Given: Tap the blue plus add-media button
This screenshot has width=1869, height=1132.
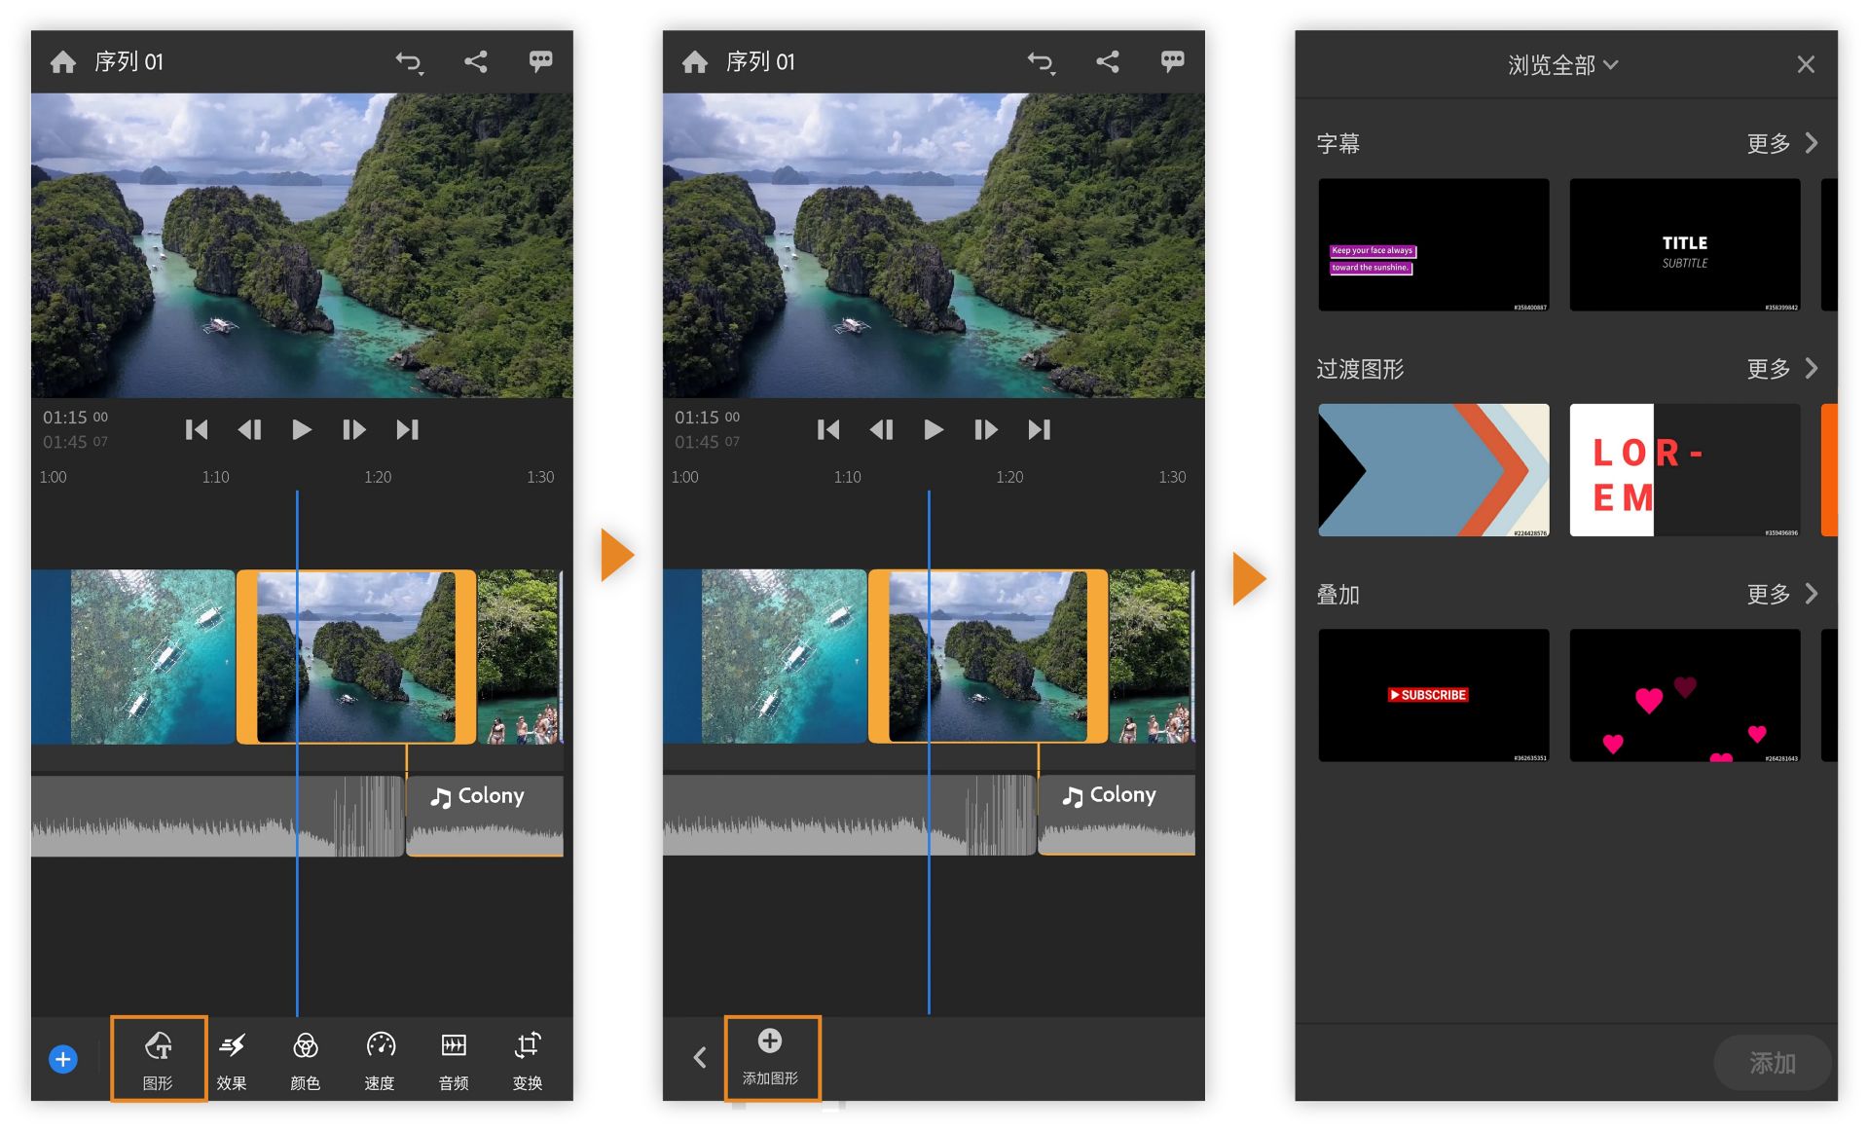Looking at the screenshot, I should click(x=63, y=1059).
